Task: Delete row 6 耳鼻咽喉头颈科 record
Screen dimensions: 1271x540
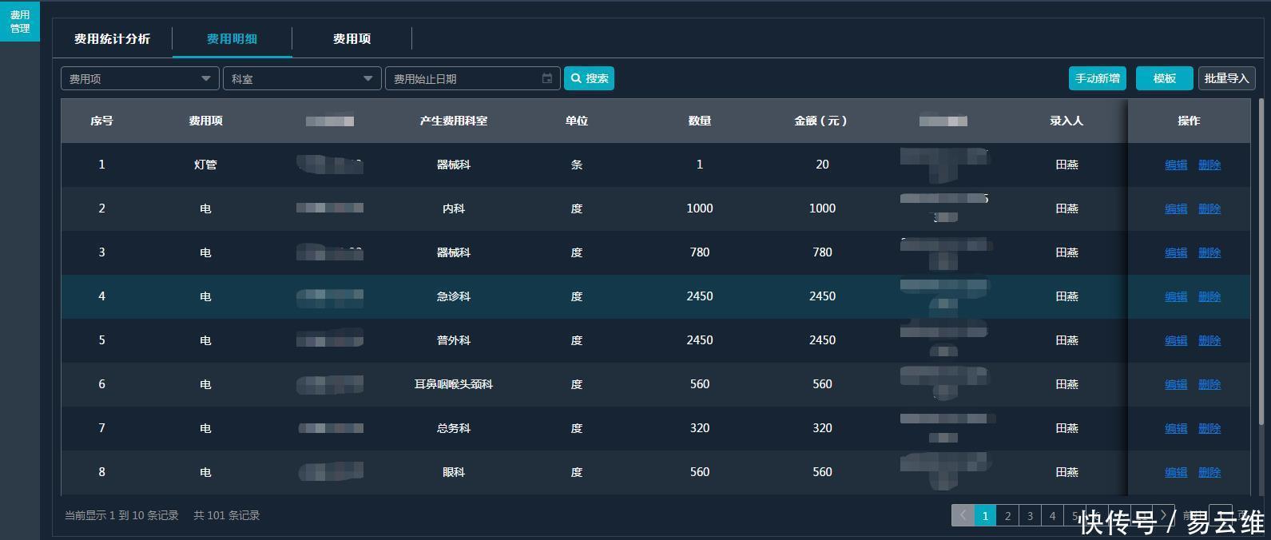Action: click(x=1209, y=384)
